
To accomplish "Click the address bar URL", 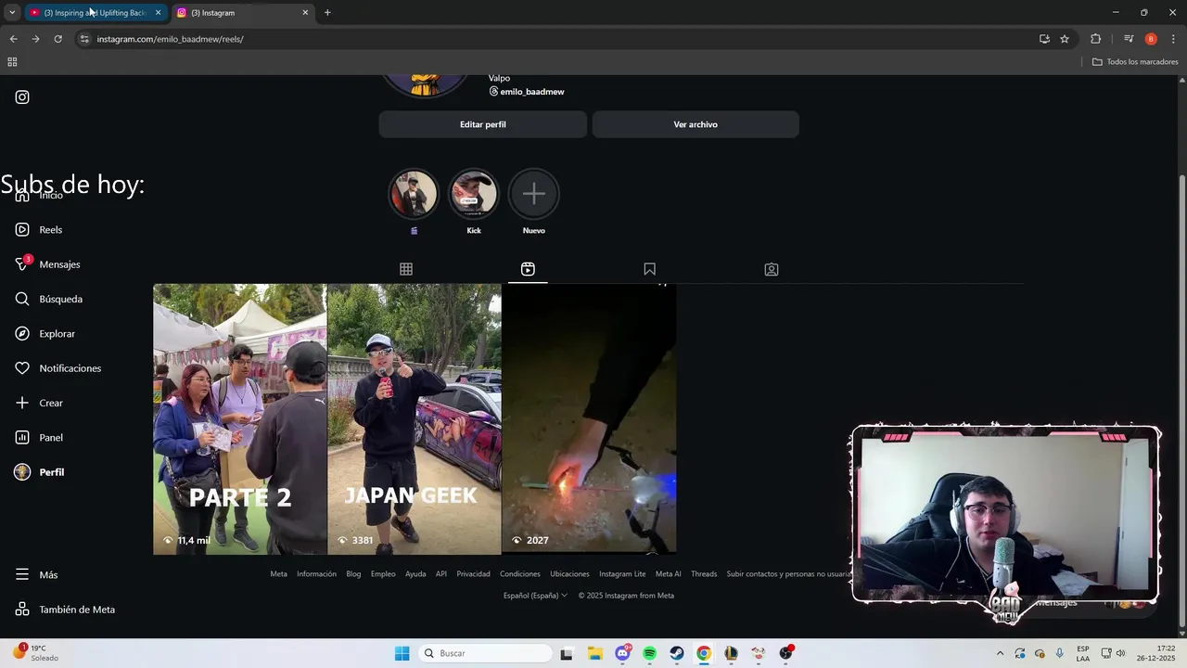I will [x=171, y=39].
